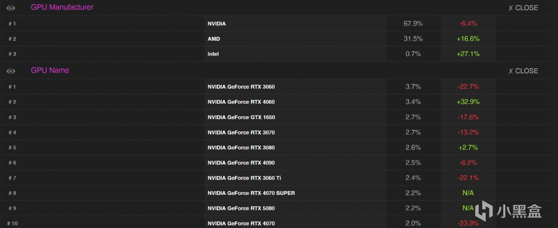558x228 pixels.
Task: Click the GPU Name heading
Action: (50, 70)
